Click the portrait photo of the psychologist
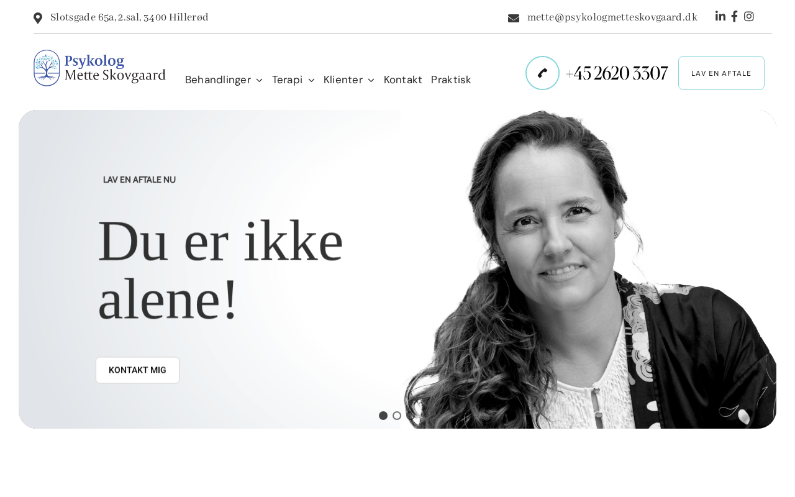The height and width of the screenshot is (497, 795). pyautogui.click(x=589, y=270)
